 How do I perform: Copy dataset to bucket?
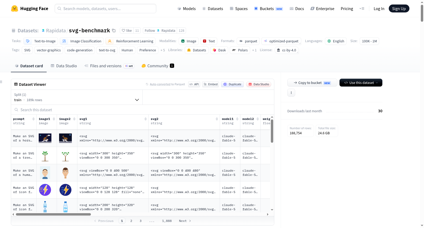[x=312, y=83]
